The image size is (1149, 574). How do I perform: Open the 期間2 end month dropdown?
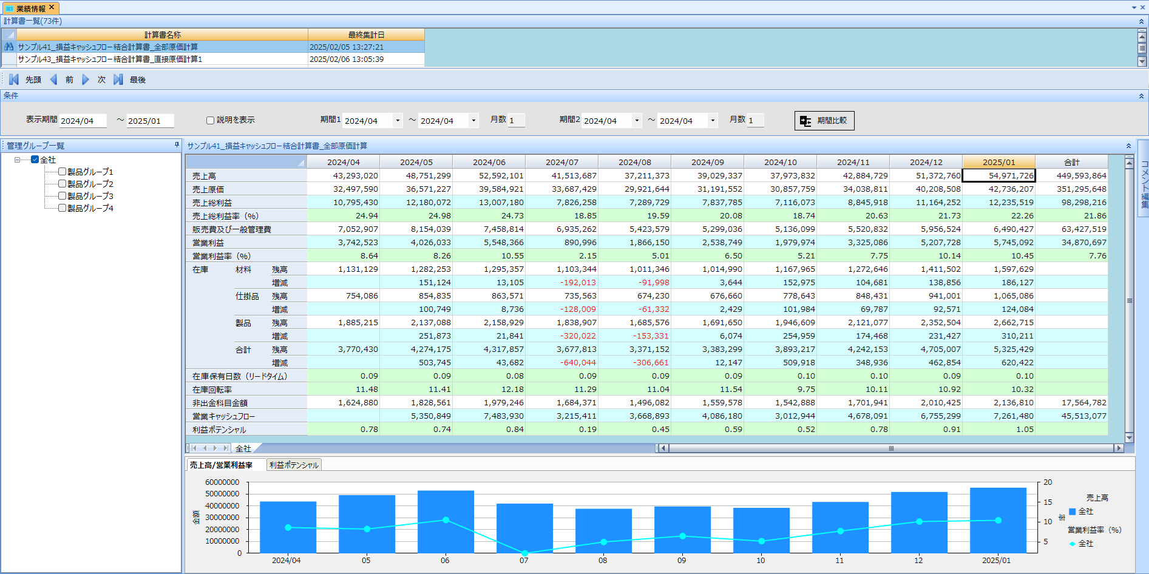click(713, 121)
